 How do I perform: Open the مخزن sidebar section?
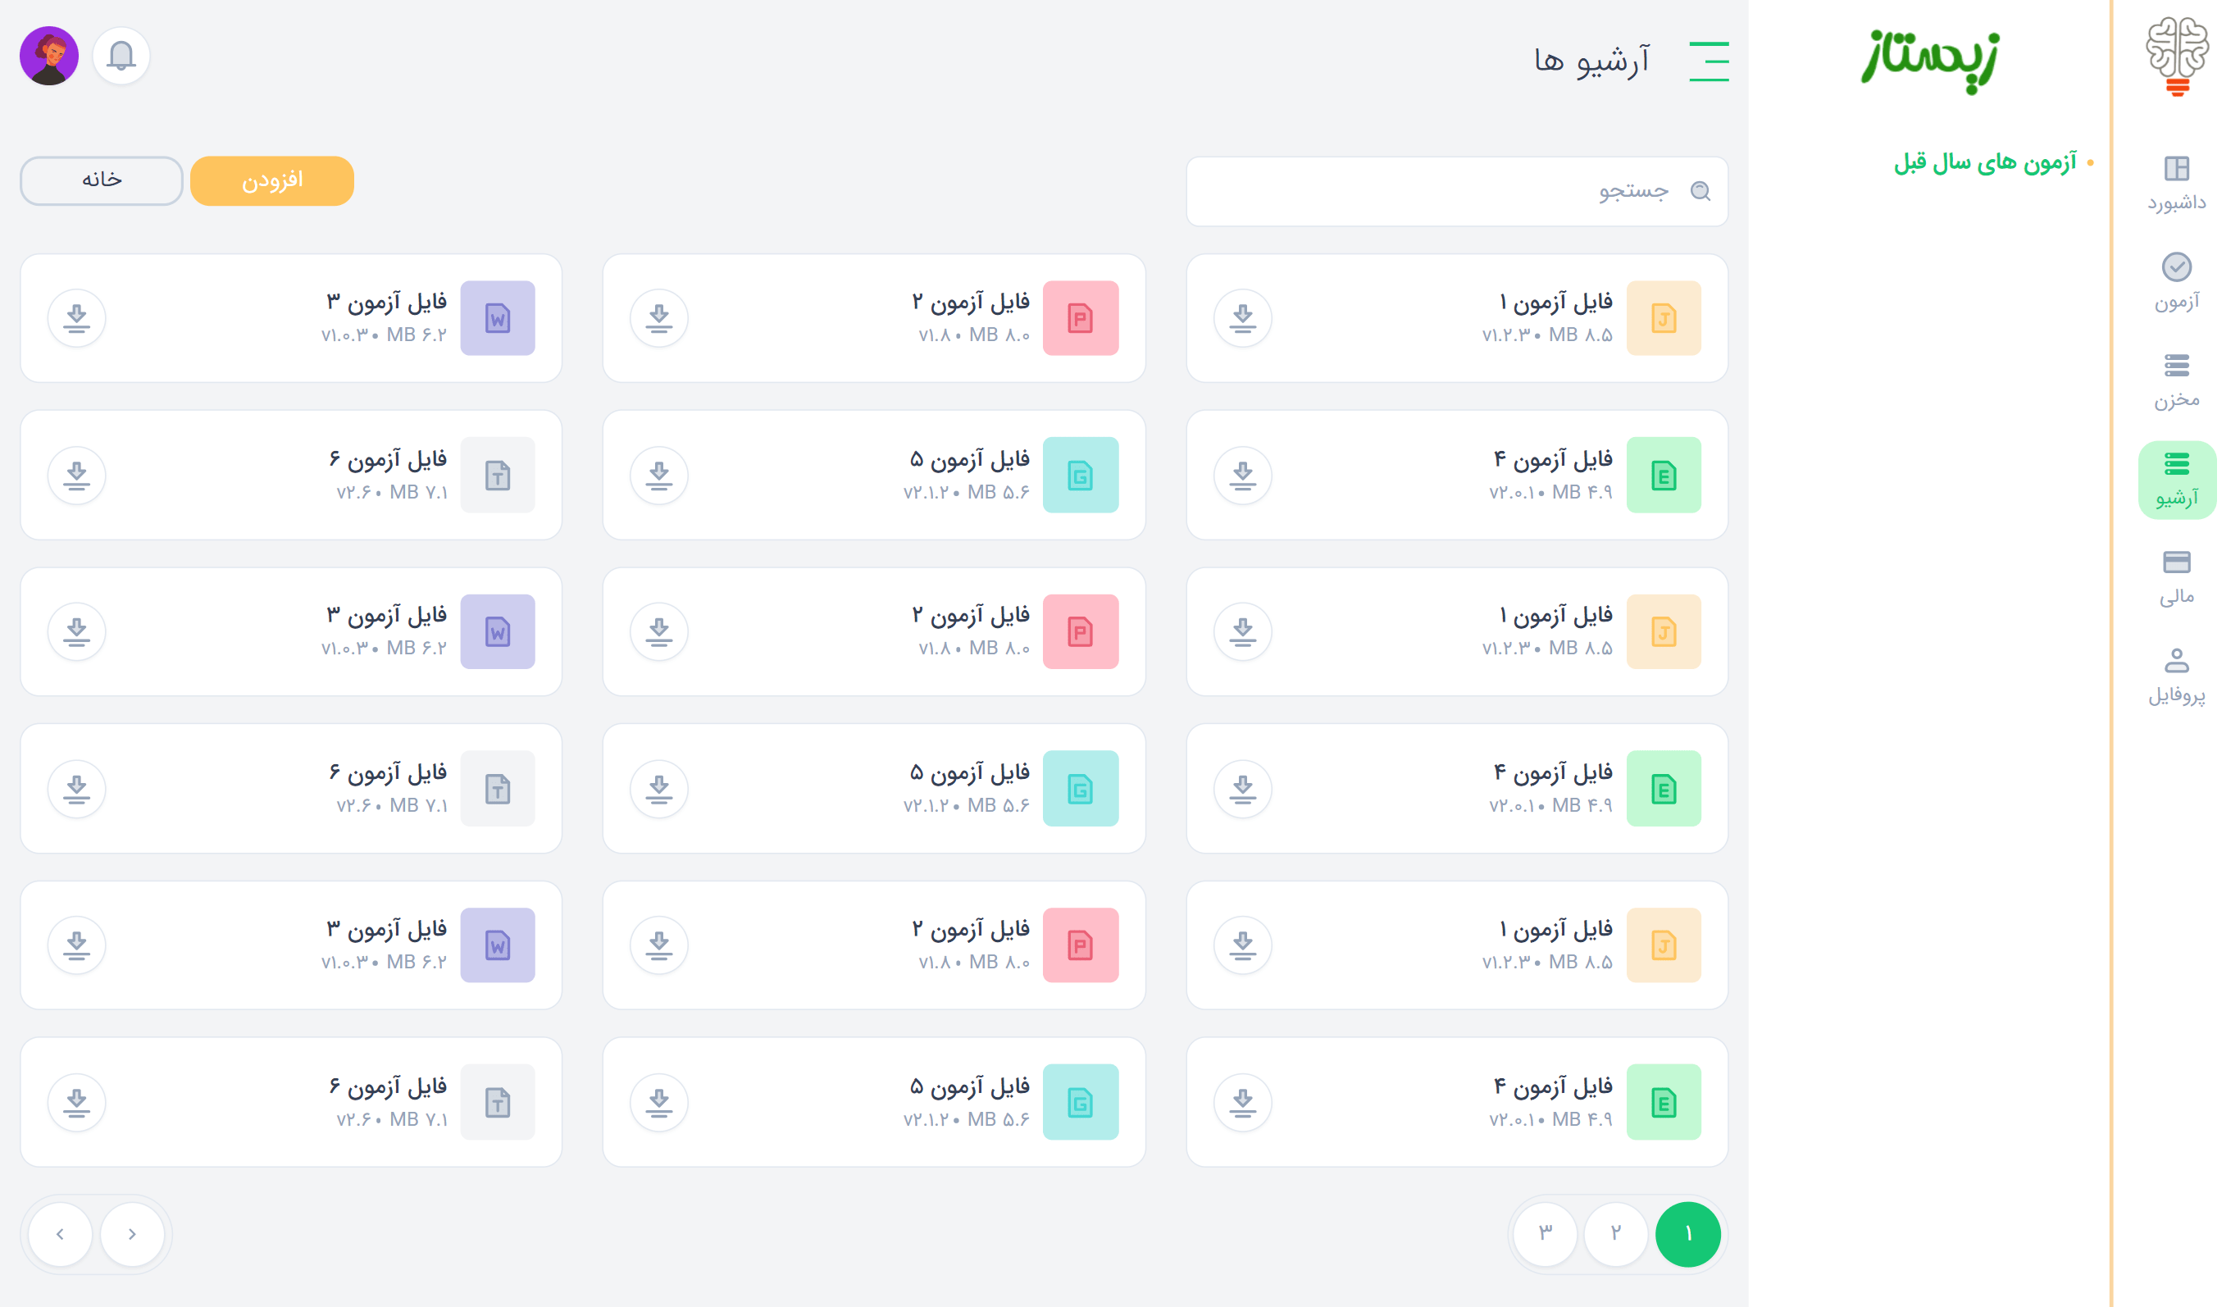click(2176, 380)
